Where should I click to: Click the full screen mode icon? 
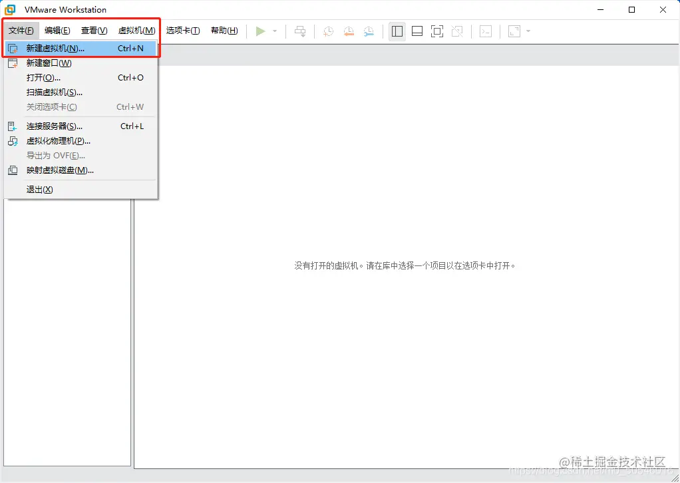(437, 31)
